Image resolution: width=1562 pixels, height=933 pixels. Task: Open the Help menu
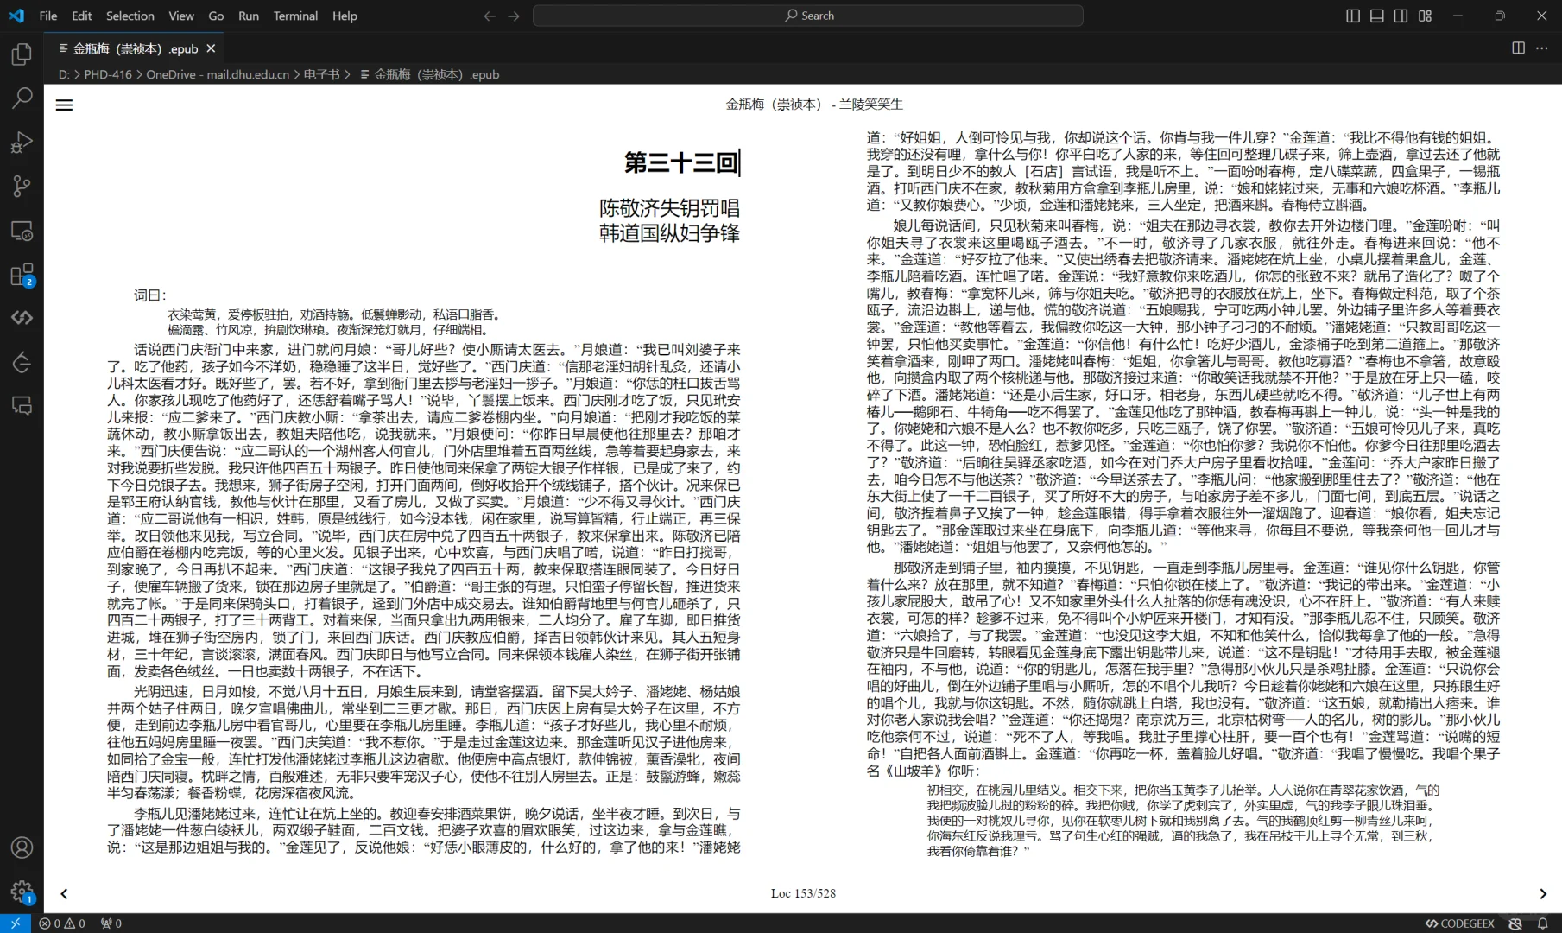pos(345,16)
